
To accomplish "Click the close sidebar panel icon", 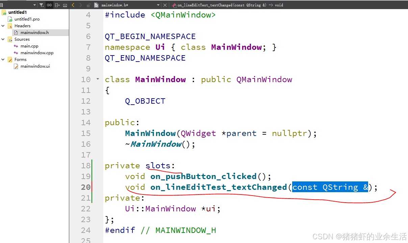I will 65,5.
